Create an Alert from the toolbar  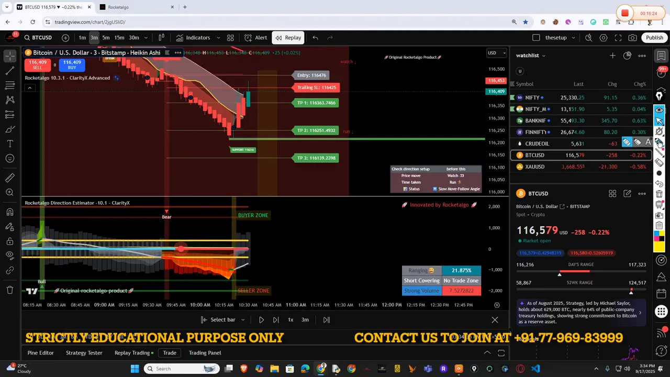255,38
